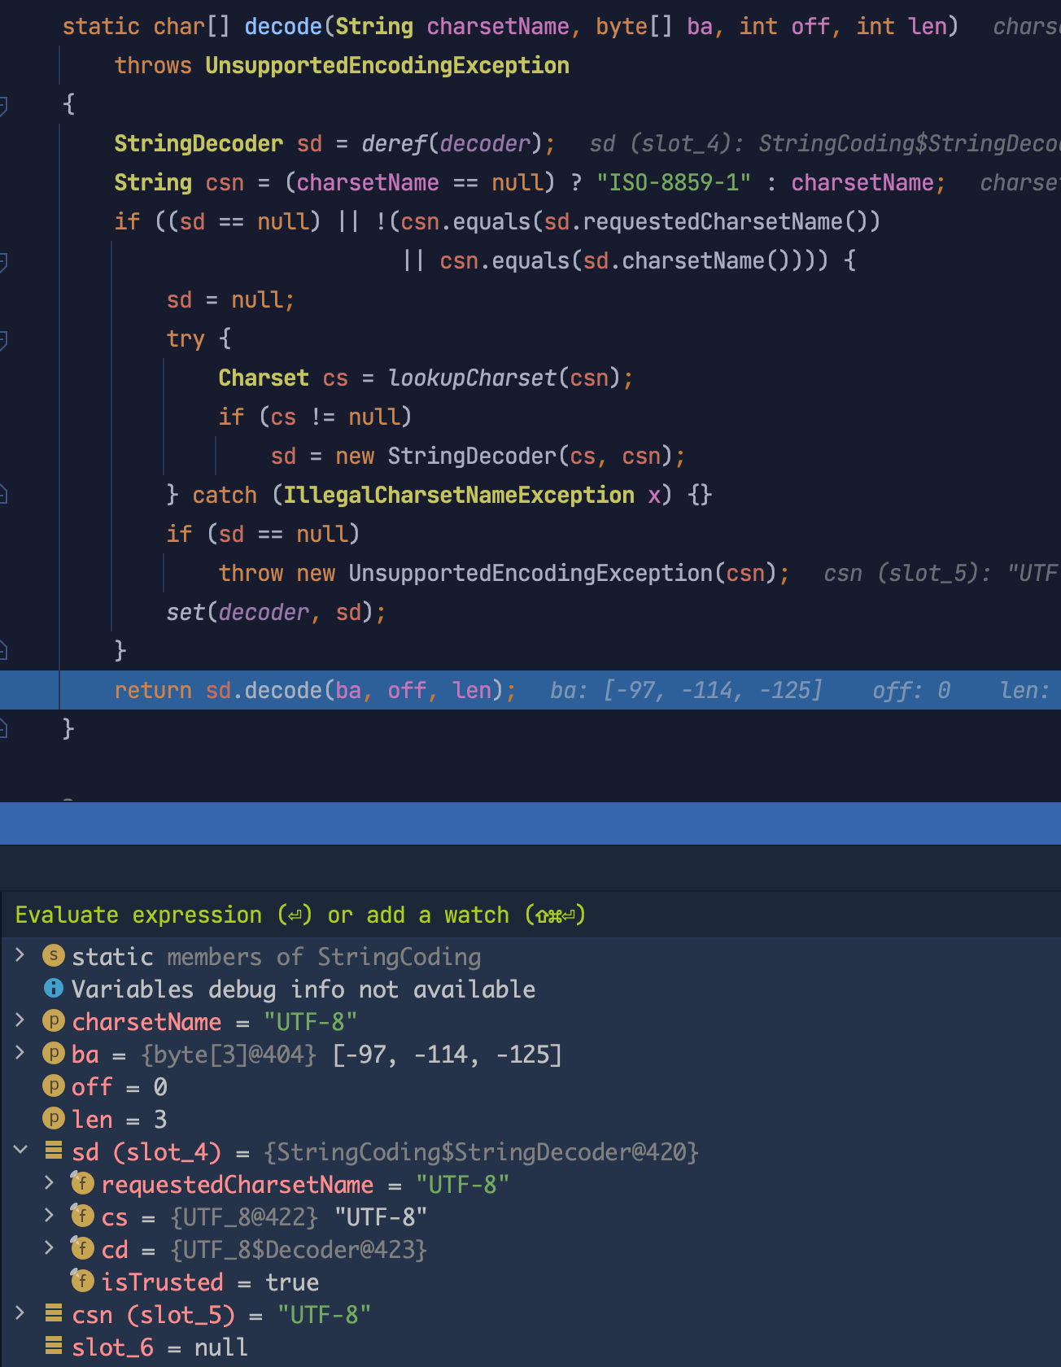
Task: Click the fold marker on the try line
Action: 3,339
